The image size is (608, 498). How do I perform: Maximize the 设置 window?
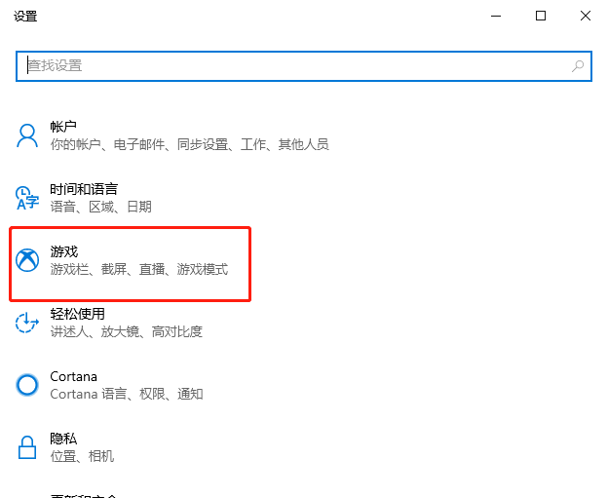(541, 16)
